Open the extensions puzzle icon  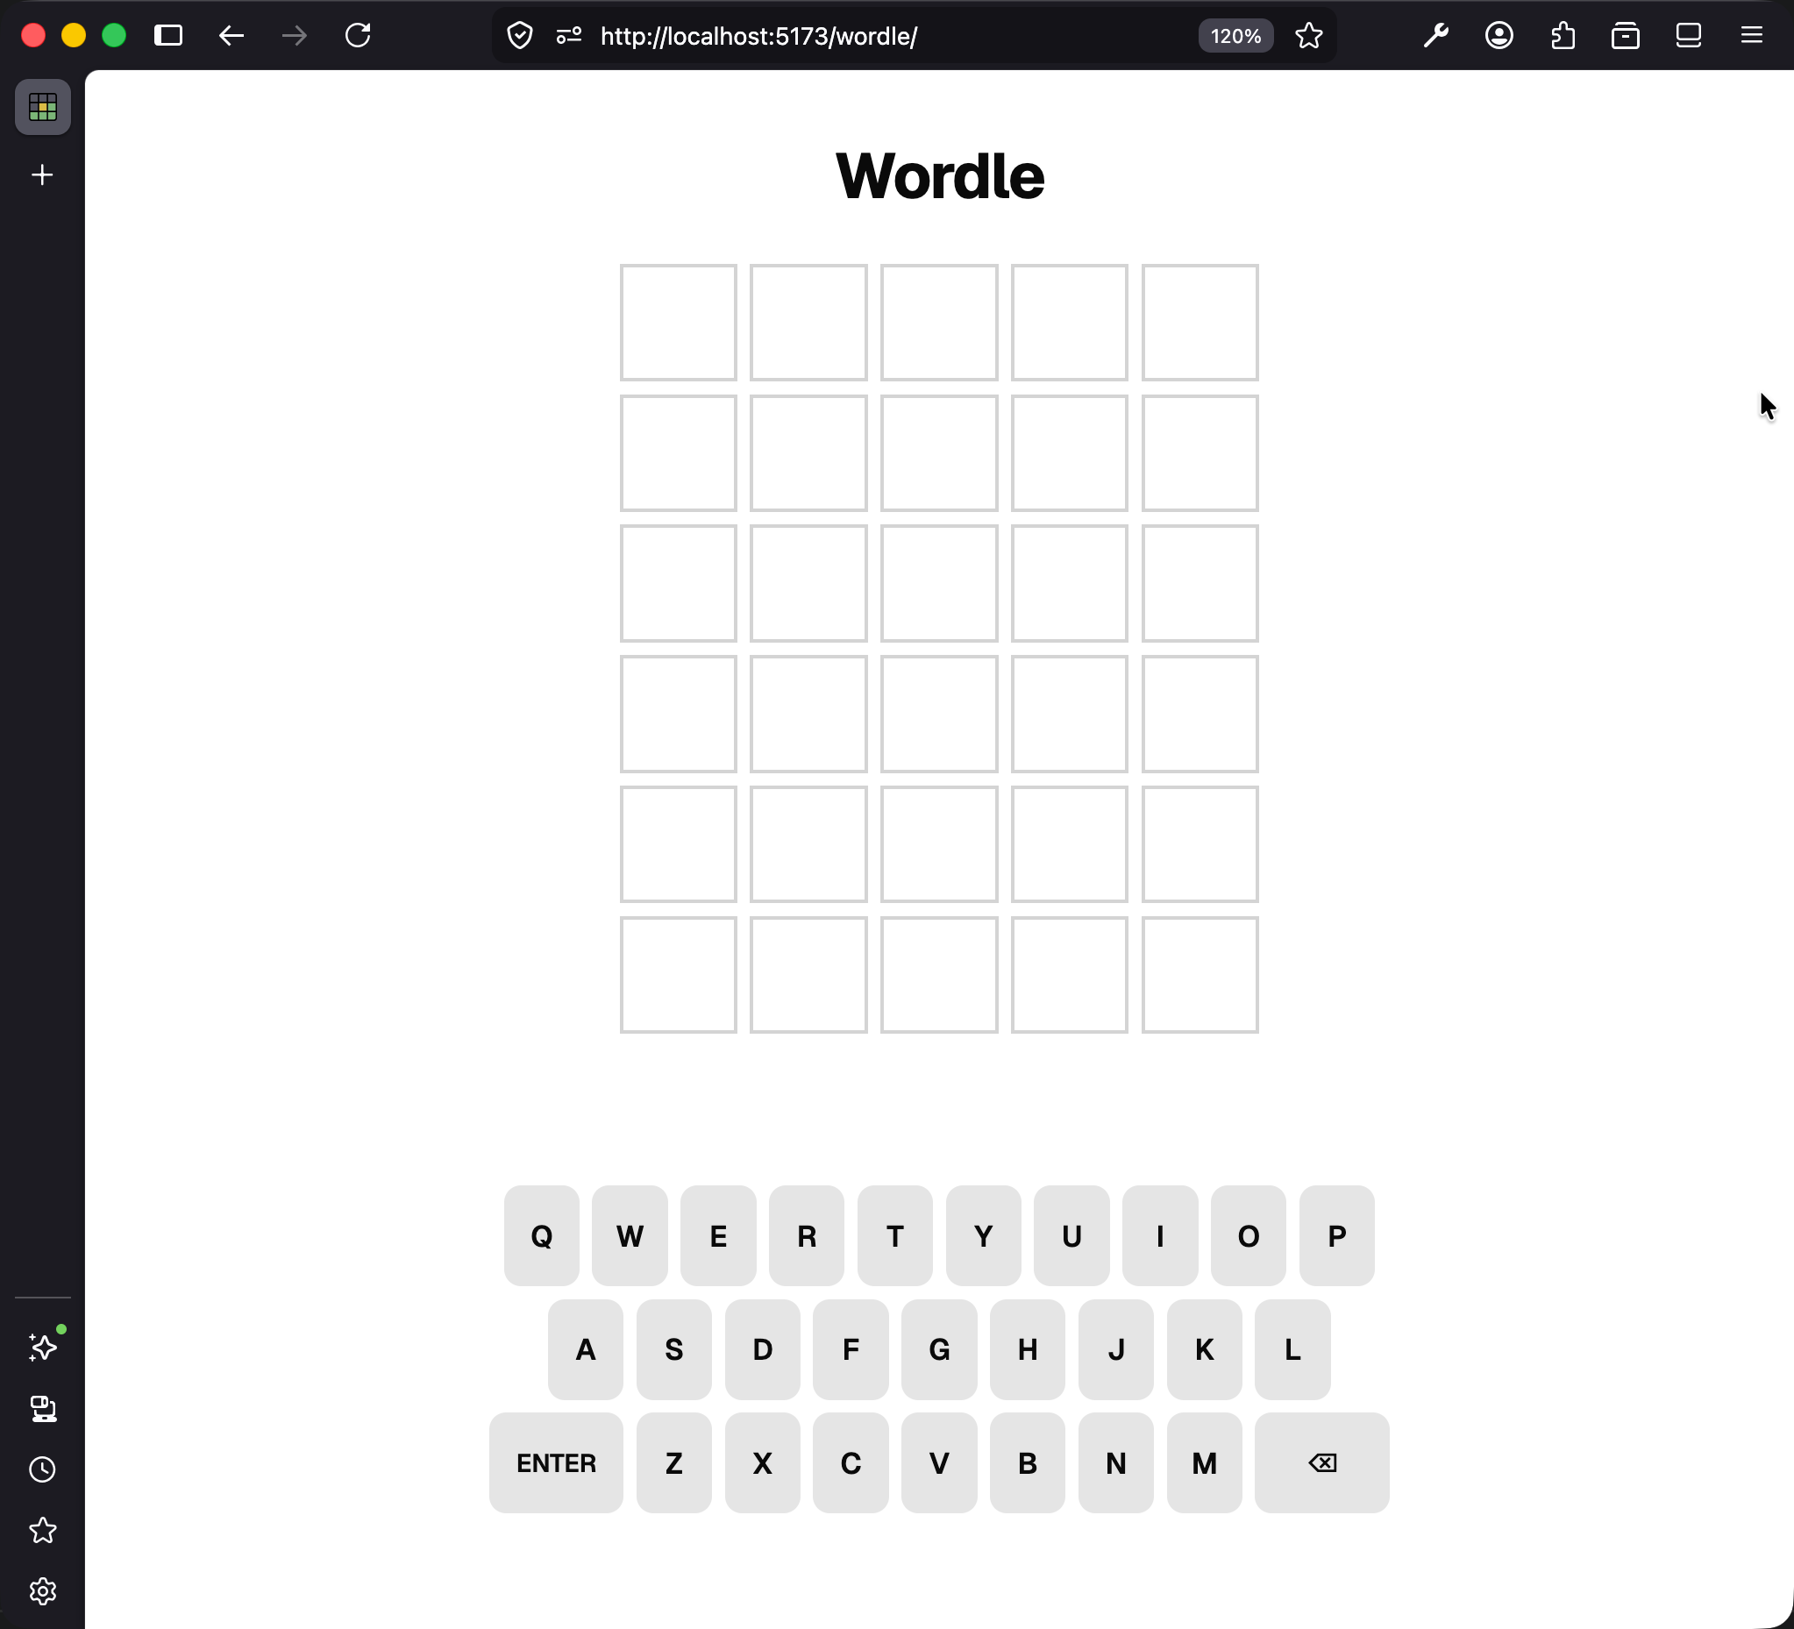[1563, 36]
